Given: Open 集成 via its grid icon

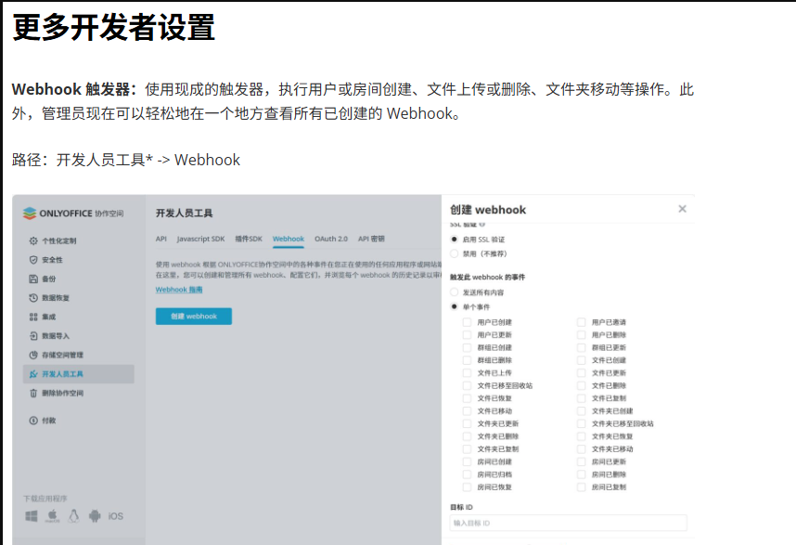Looking at the screenshot, I should tap(33, 317).
